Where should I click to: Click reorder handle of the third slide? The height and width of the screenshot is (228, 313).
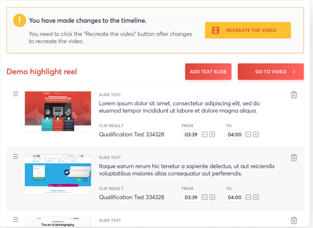pyautogui.click(x=16, y=219)
